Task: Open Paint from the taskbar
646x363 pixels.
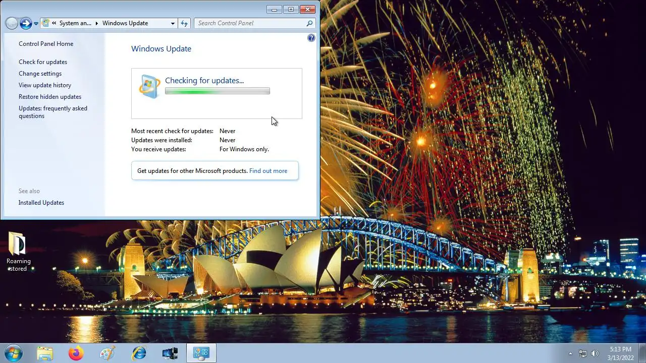Action: tap(107, 353)
